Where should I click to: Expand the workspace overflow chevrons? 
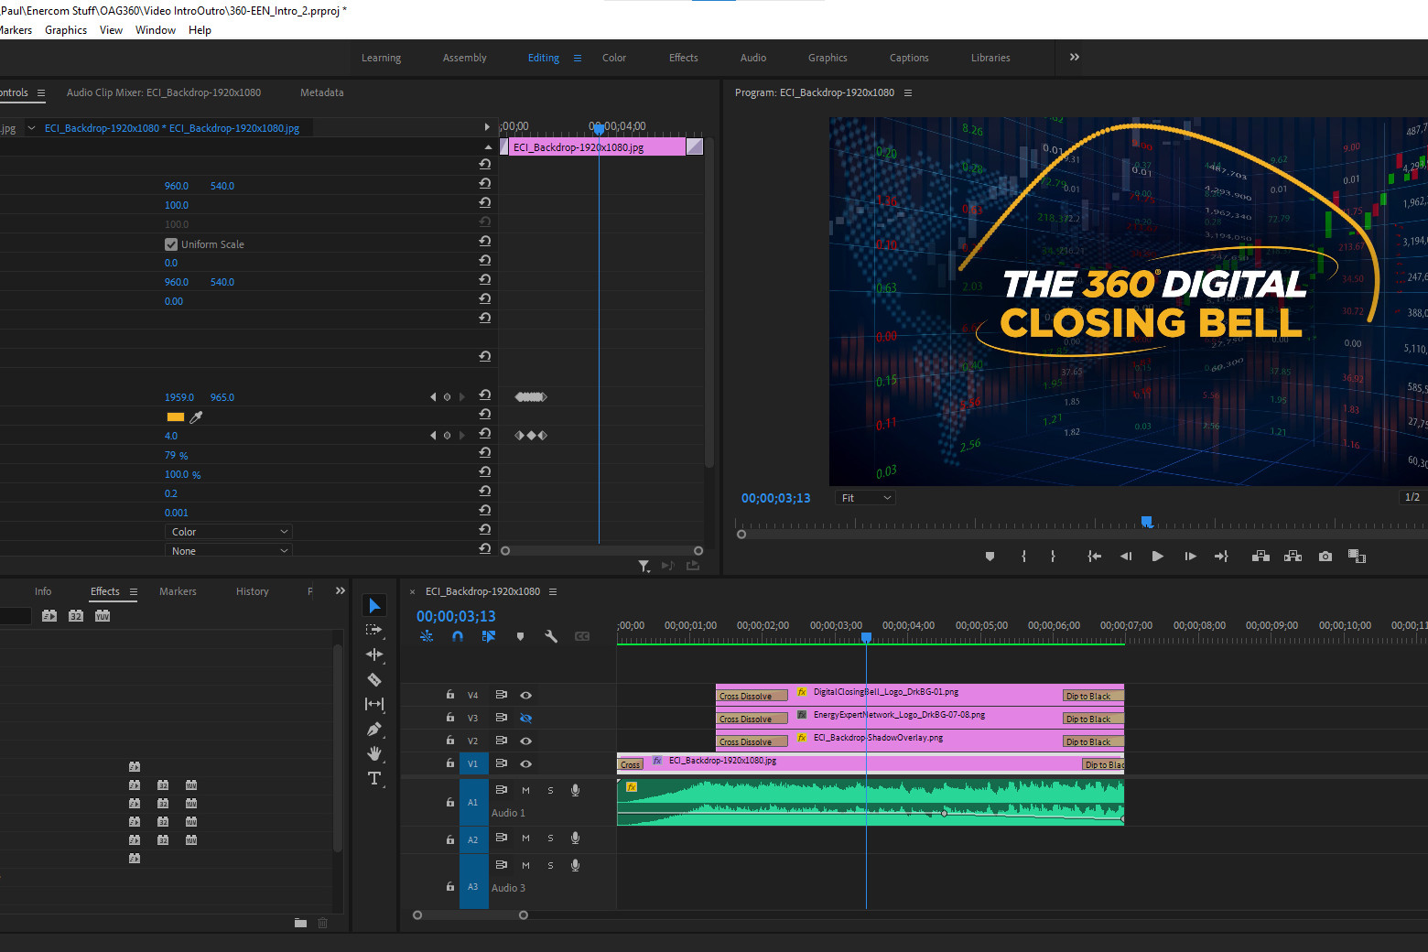(x=1075, y=57)
